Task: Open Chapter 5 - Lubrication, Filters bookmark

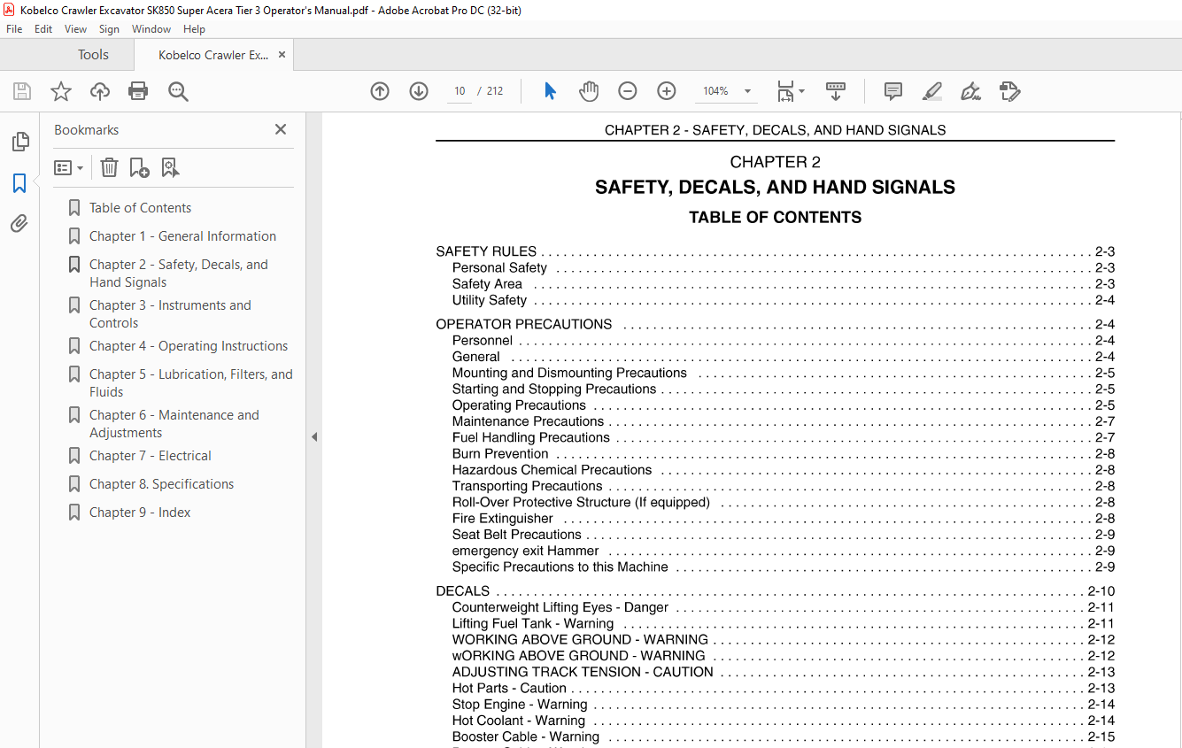Action: click(190, 383)
